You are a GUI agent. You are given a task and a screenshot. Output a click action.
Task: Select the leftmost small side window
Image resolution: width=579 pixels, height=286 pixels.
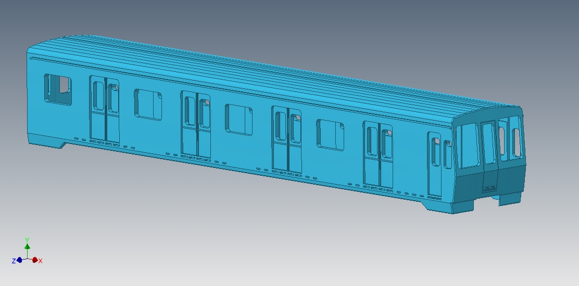pyautogui.click(x=58, y=89)
